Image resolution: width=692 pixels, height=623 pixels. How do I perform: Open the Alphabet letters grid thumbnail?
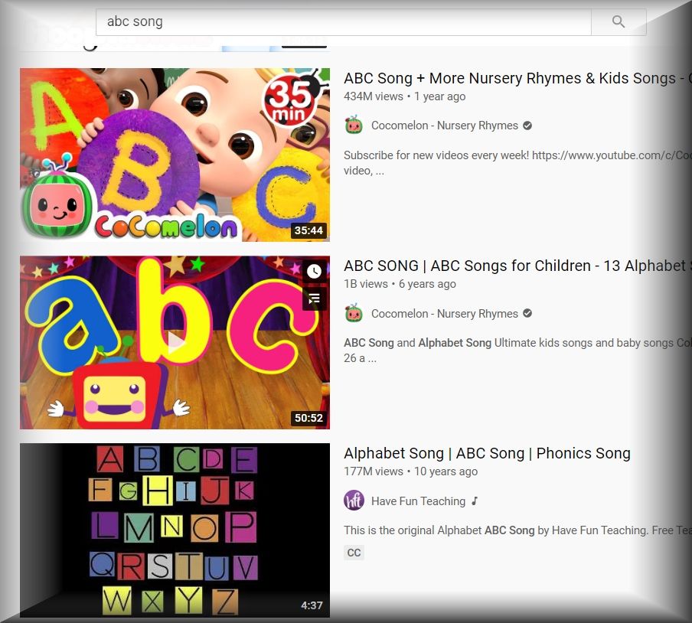pyautogui.click(x=175, y=530)
